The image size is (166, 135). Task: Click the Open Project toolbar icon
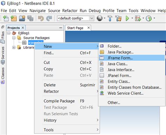pos(22,18)
